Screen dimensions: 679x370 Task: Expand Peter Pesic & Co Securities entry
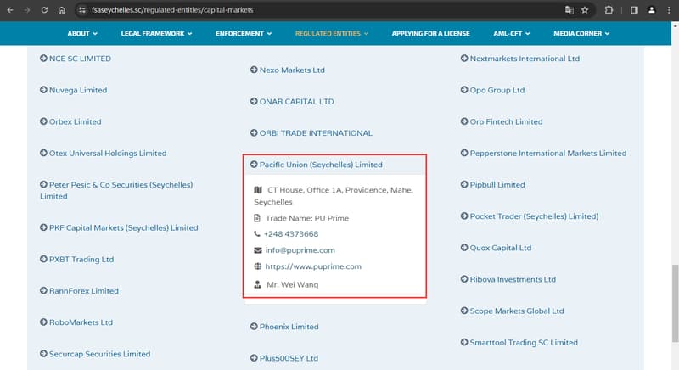pyautogui.click(x=116, y=190)
